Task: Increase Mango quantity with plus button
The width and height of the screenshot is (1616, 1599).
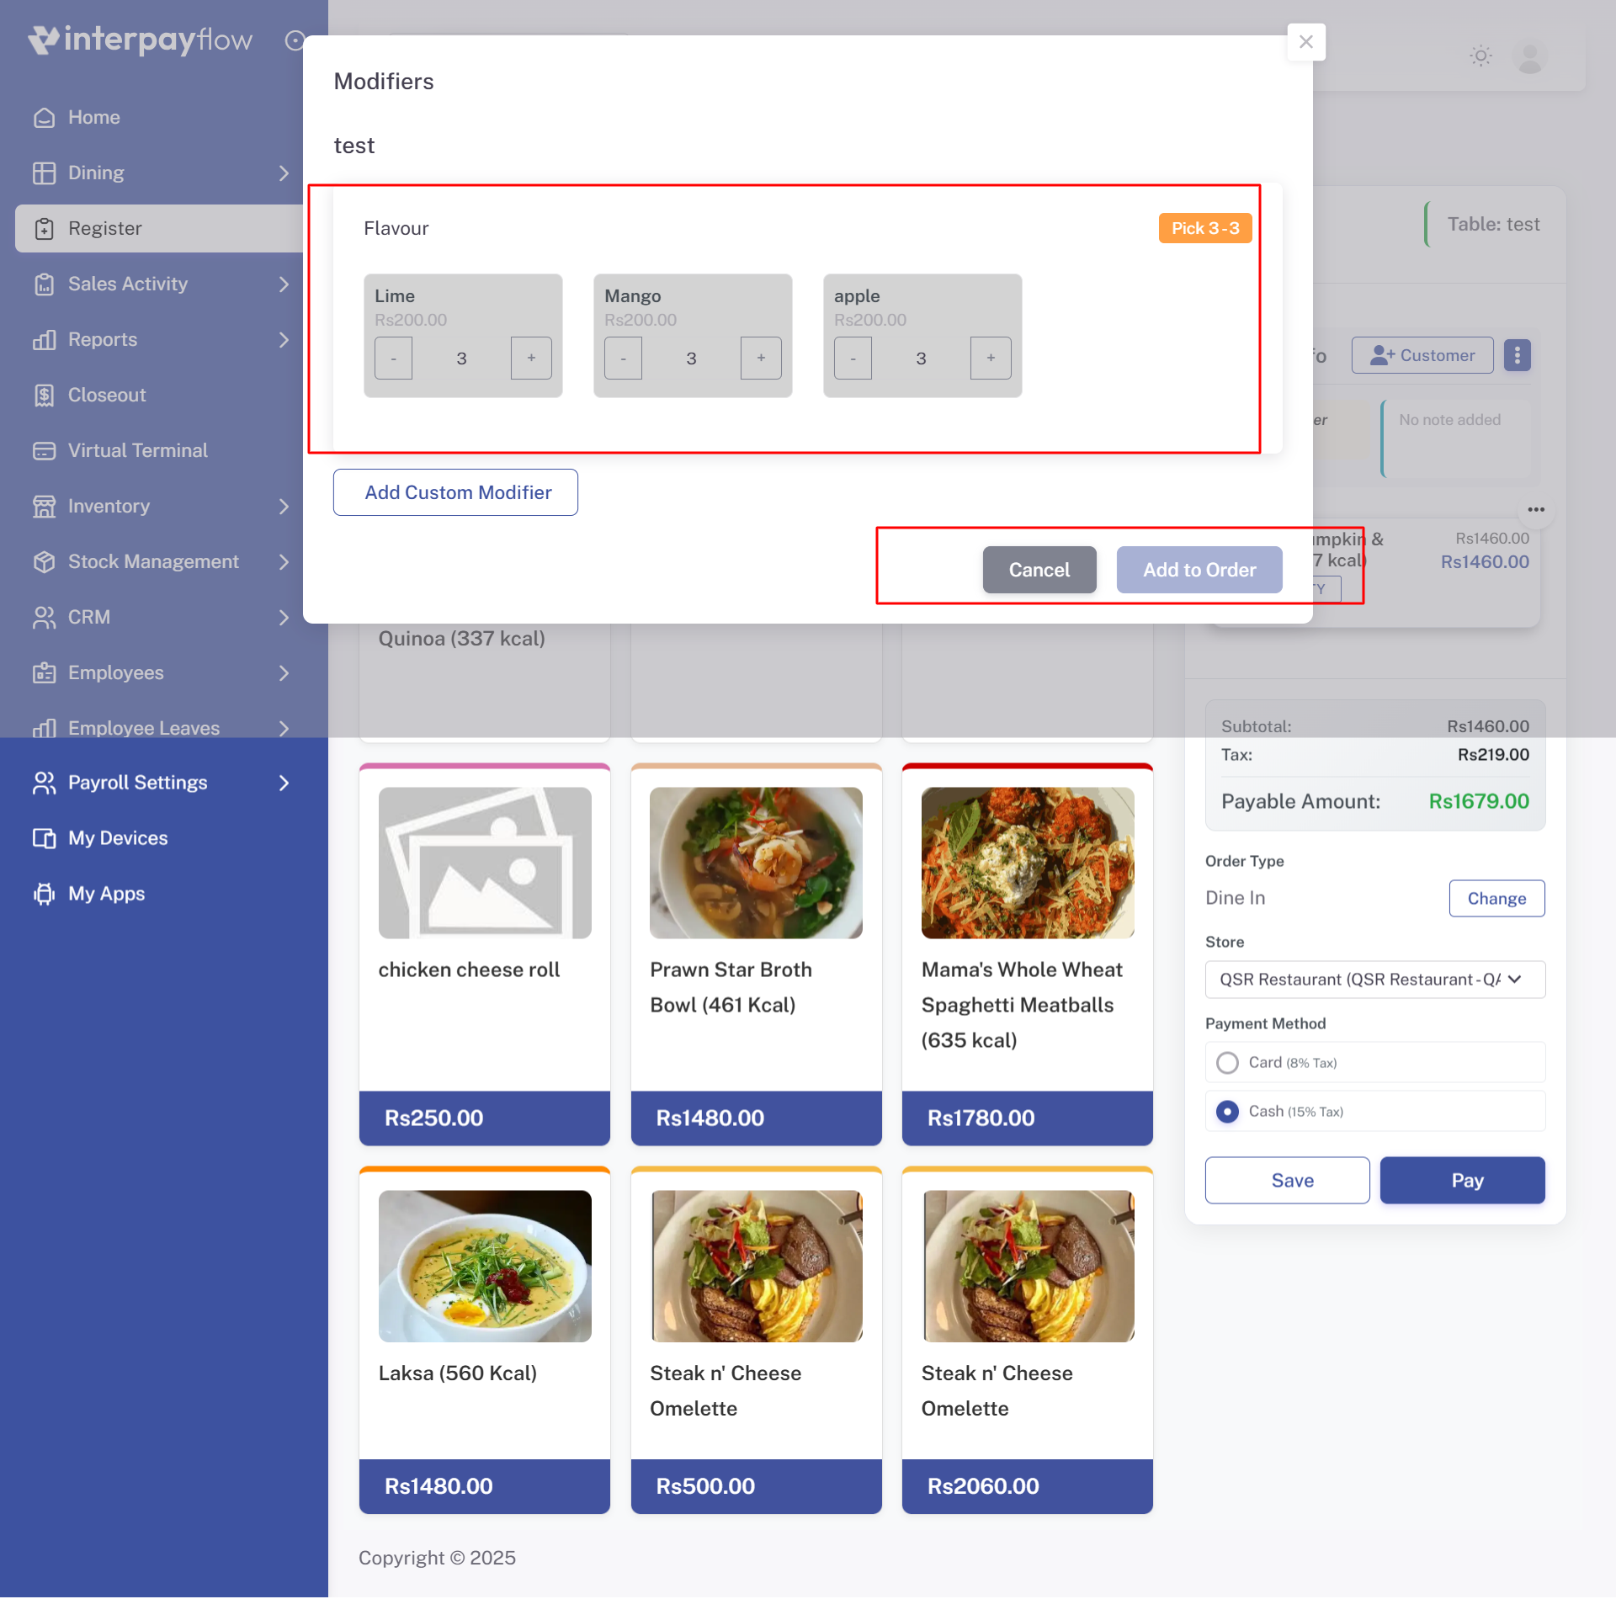Action: tap(761, 359)
